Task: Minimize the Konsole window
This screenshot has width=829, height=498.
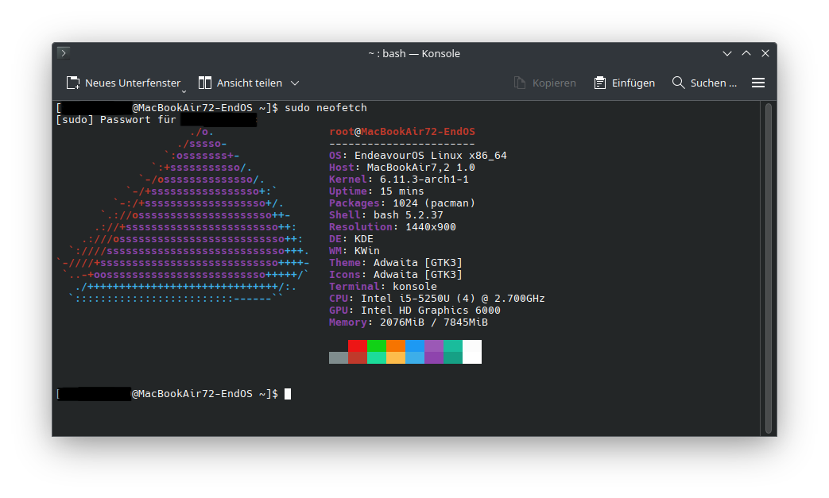Action: point(727,53)
